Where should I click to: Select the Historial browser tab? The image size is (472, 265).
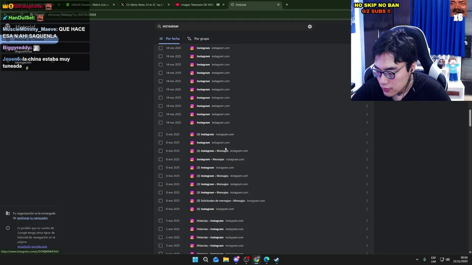click(254, 5)
